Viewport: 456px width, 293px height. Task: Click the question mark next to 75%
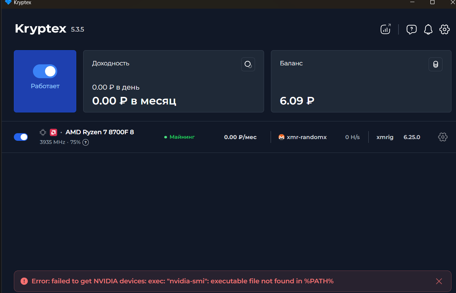[x=86, y=142]
